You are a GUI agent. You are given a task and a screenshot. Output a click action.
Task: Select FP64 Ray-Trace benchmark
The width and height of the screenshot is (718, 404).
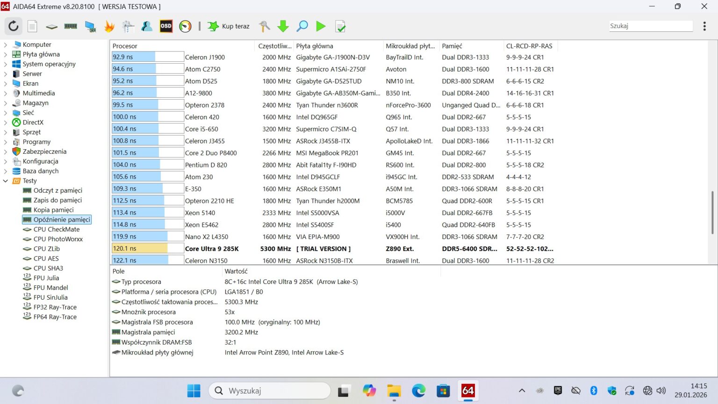tap(55, 317)
